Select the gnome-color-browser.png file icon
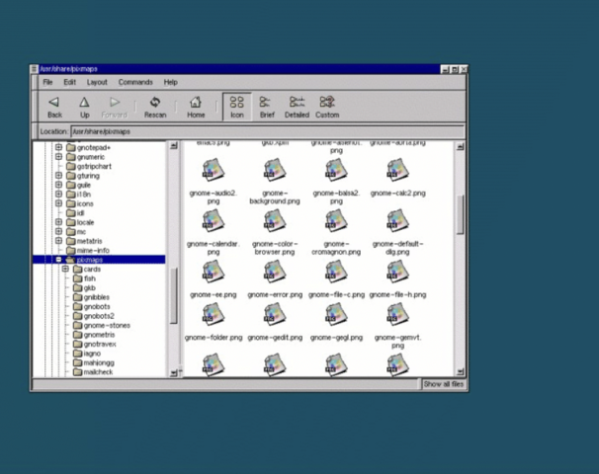Image resolution: width=599 pixels, height=474 pixels. (x=275, y=221)
